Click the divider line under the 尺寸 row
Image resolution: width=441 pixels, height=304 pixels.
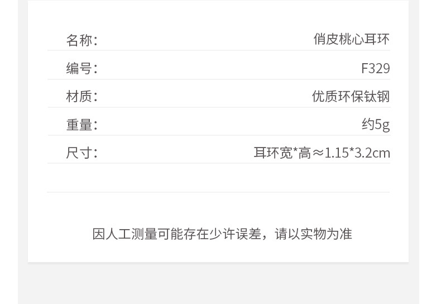click(218, 163)
